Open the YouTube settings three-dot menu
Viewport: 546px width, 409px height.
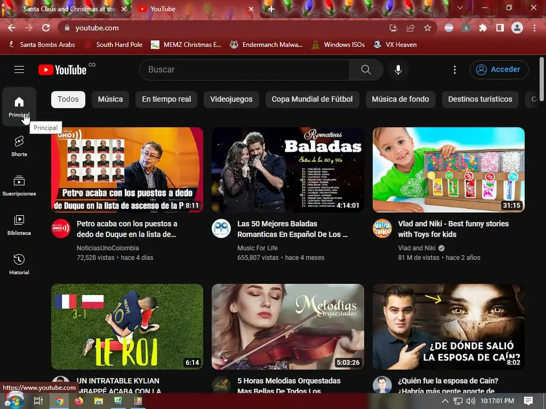[454, 70]
